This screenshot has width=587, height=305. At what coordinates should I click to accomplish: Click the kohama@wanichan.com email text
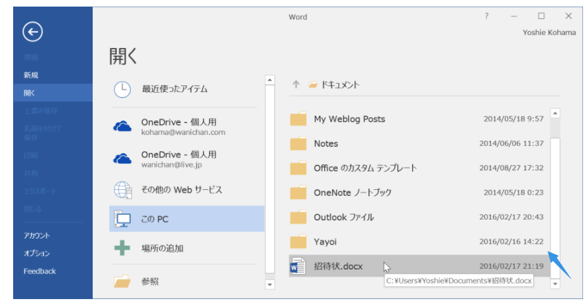(183, 133)
